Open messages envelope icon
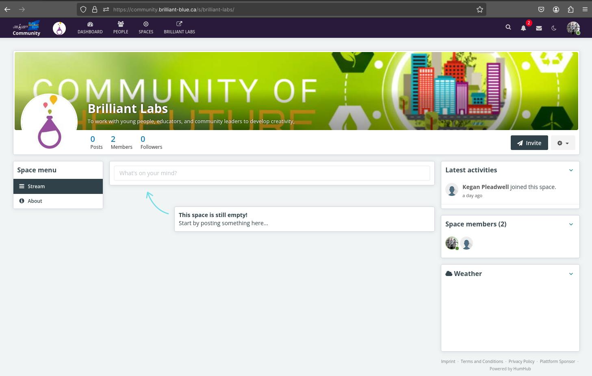The height and width of the screenshot is (376, 592). click(x=539, y=28)
